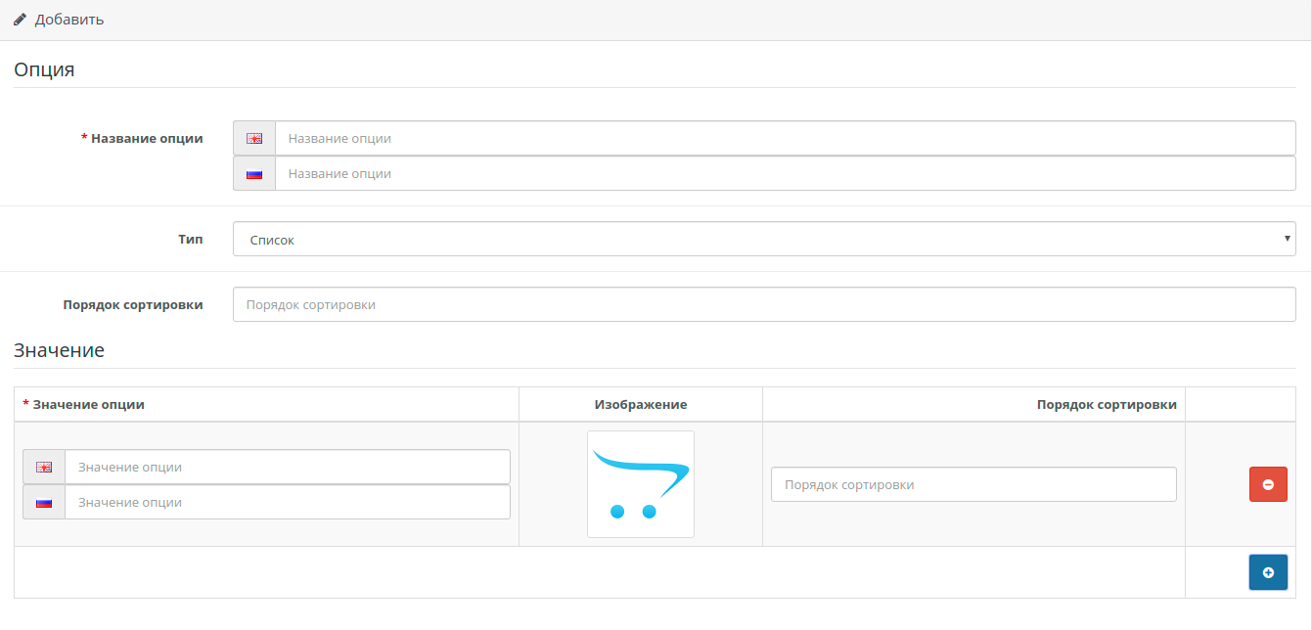The width and height of the screenshot is (1312, 630).
Task: Click the English flag in Название опции row
Action: [x=254, y=139]
